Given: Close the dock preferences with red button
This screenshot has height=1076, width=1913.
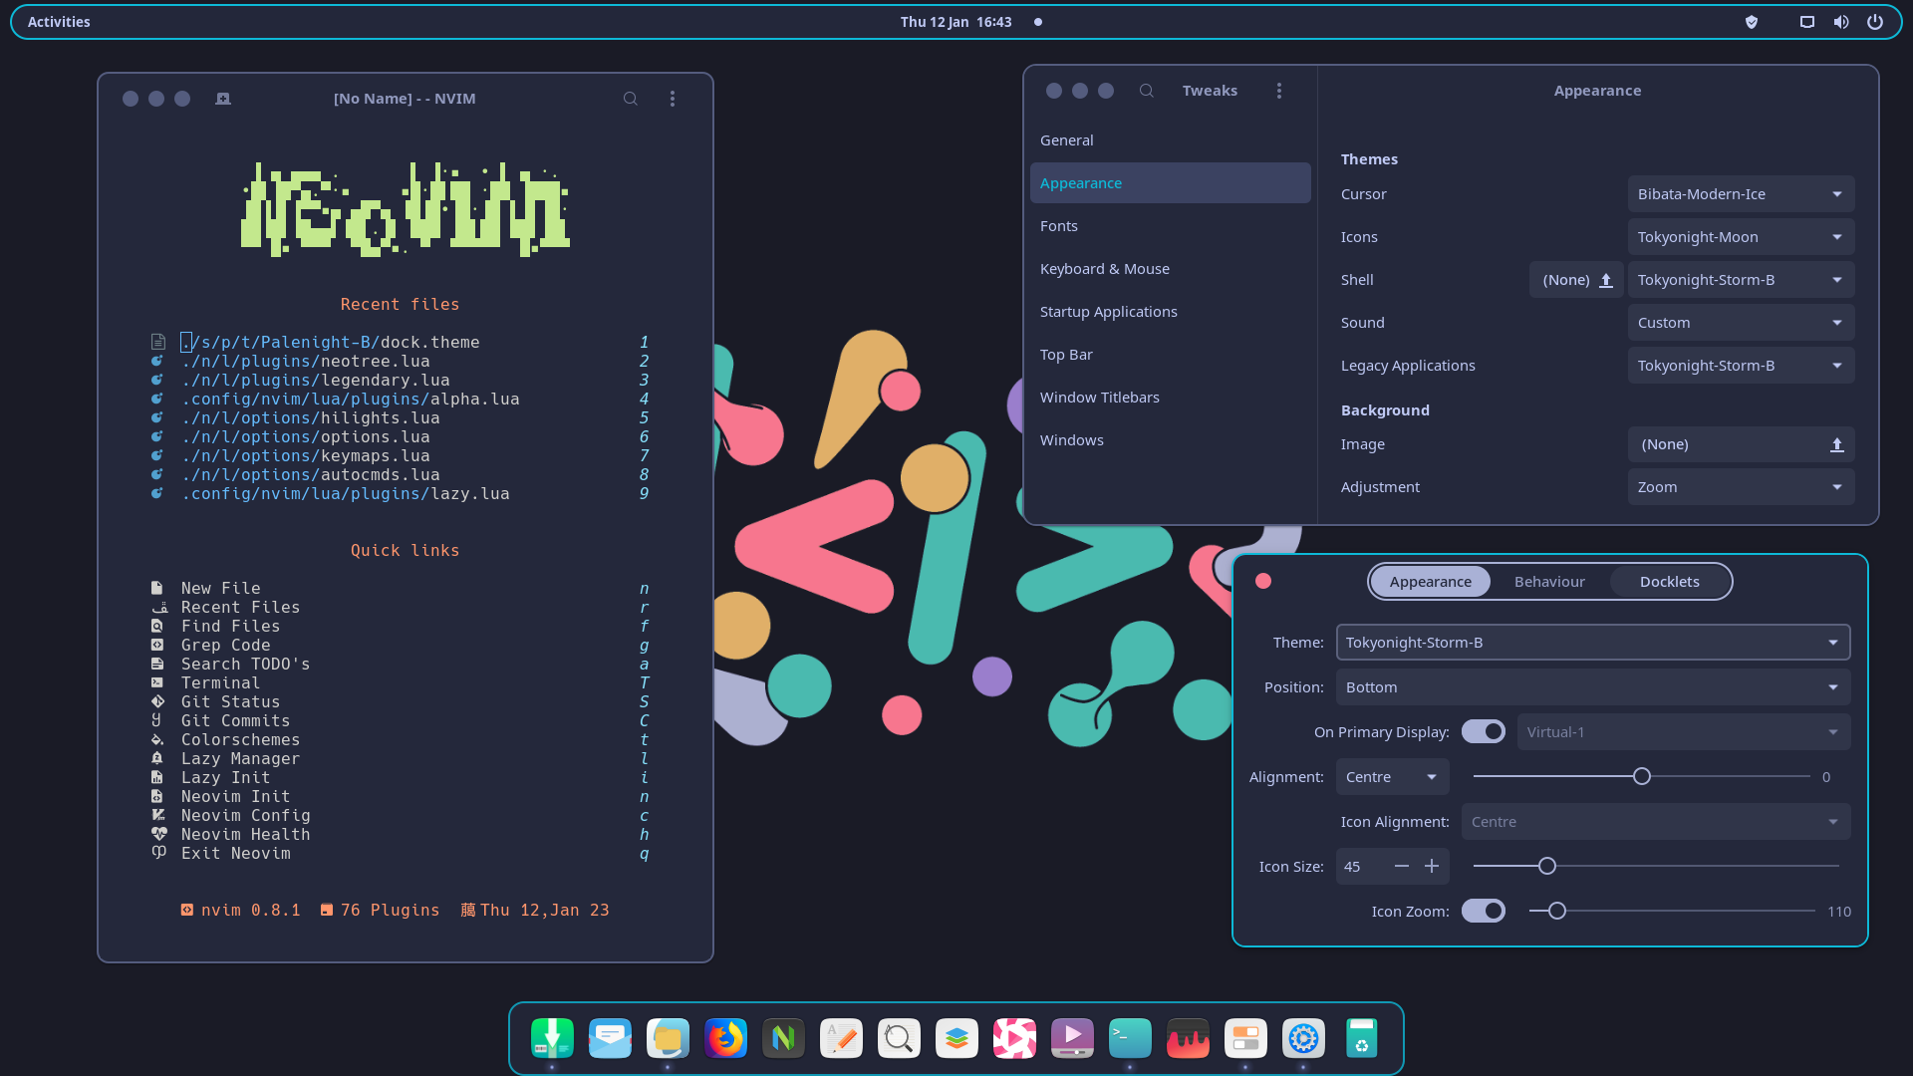Looking at the screenshot, I should click(x=1263, y=581).
